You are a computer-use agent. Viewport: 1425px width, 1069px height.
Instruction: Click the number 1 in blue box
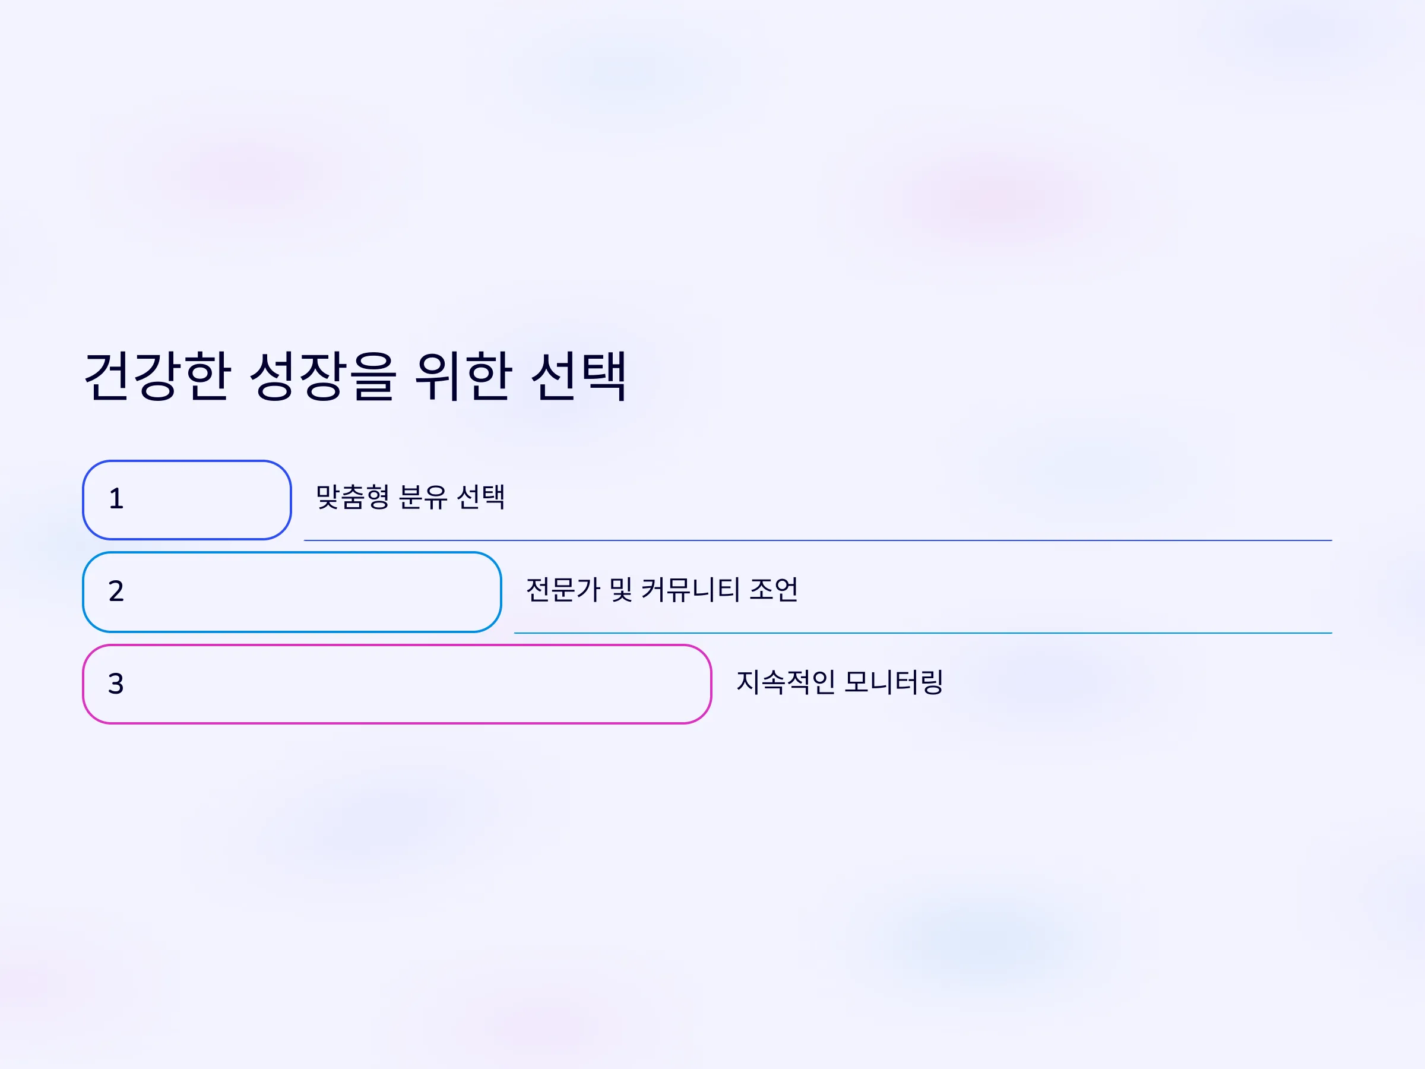(x=116, y=499)
